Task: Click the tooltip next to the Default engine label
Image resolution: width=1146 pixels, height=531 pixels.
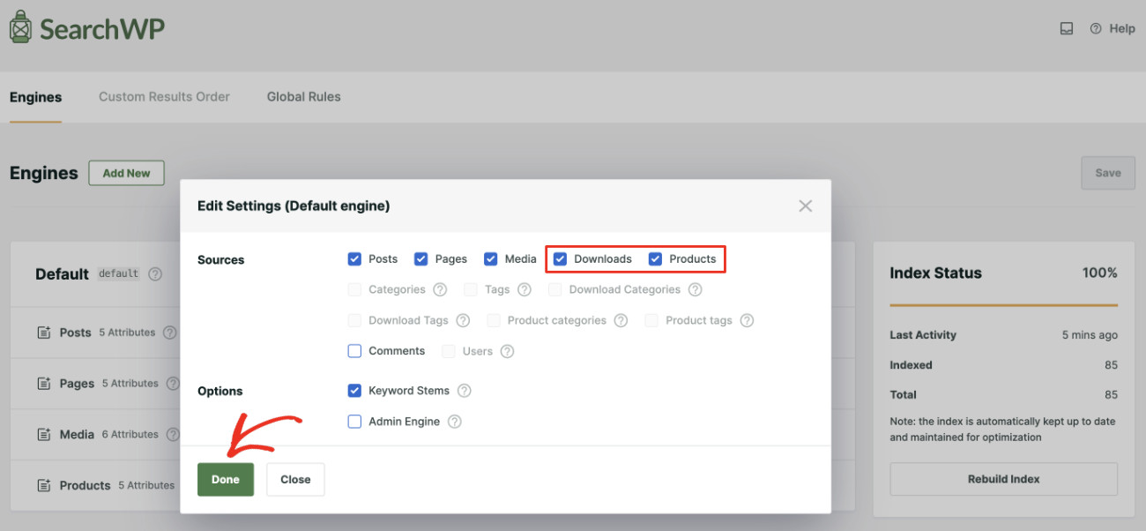Action: [x=155, y=273]
